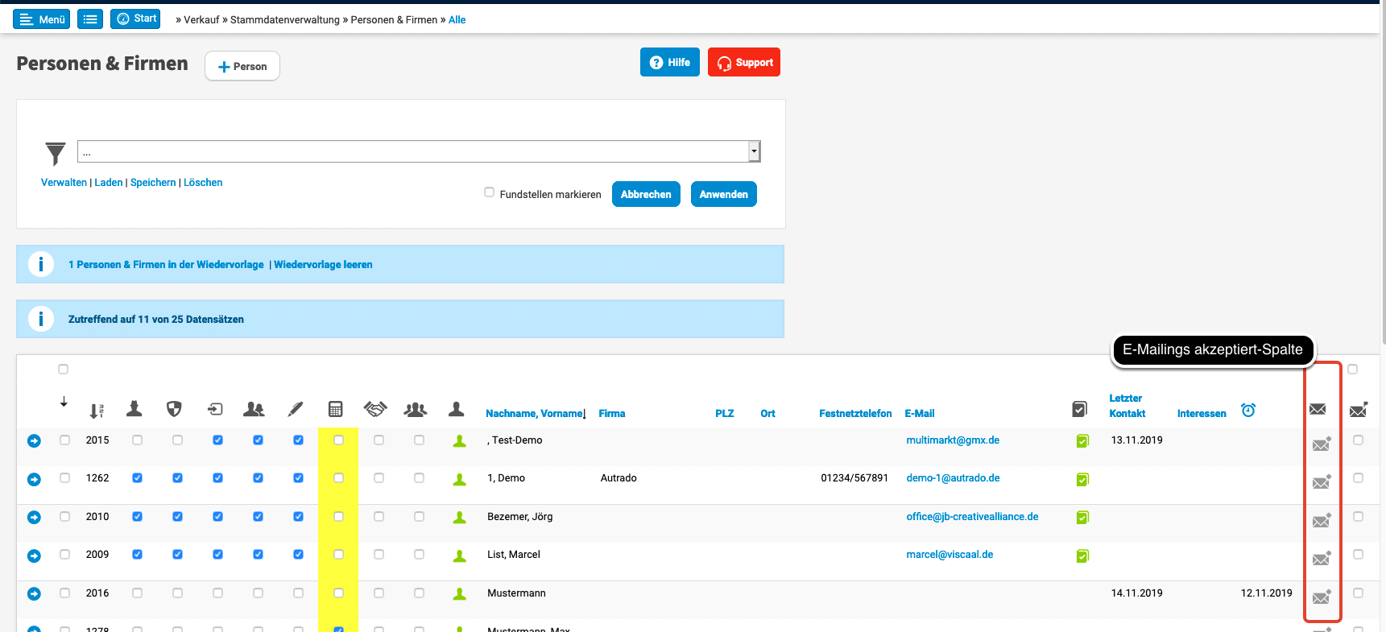Enable the Fundstellen markieren checkbox
The image size is (1386, 632).
pos(489,192)
